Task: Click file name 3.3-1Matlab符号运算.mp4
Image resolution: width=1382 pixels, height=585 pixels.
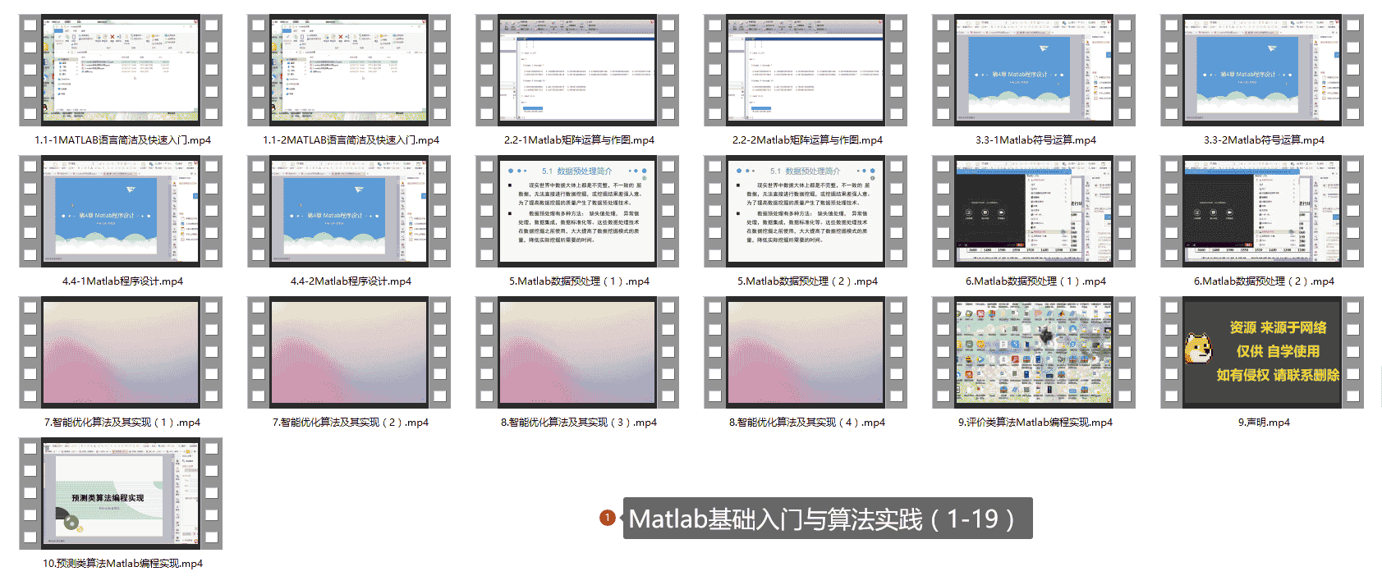Action: (1035, 140)
